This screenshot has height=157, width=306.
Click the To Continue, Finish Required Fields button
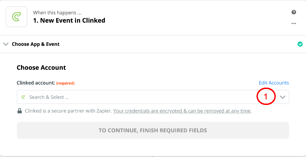153,130
